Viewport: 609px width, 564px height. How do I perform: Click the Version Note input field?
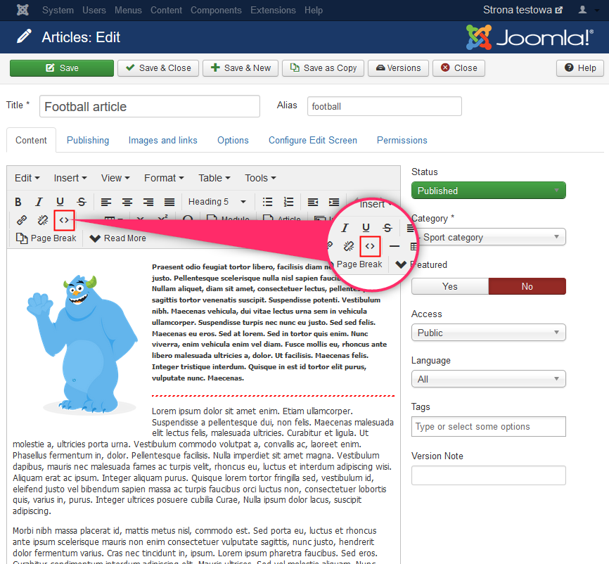[x=489, y=475]
